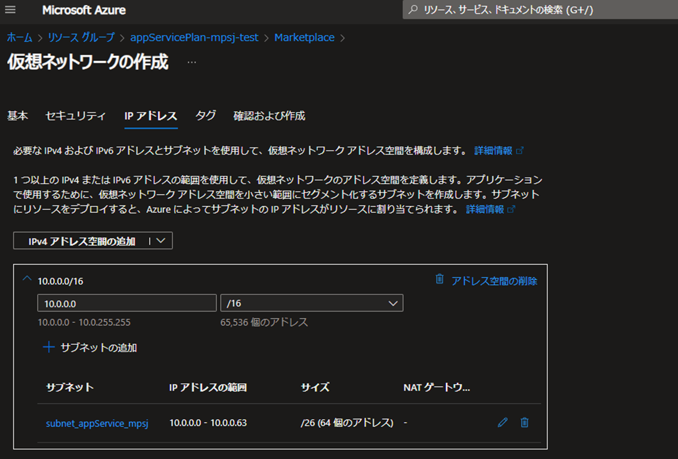Open subnet_appService_mpsj subnet link
Image resolution: width=678 pixels, height=459 pixels.
pyautogui.click(x=97, y=423)
